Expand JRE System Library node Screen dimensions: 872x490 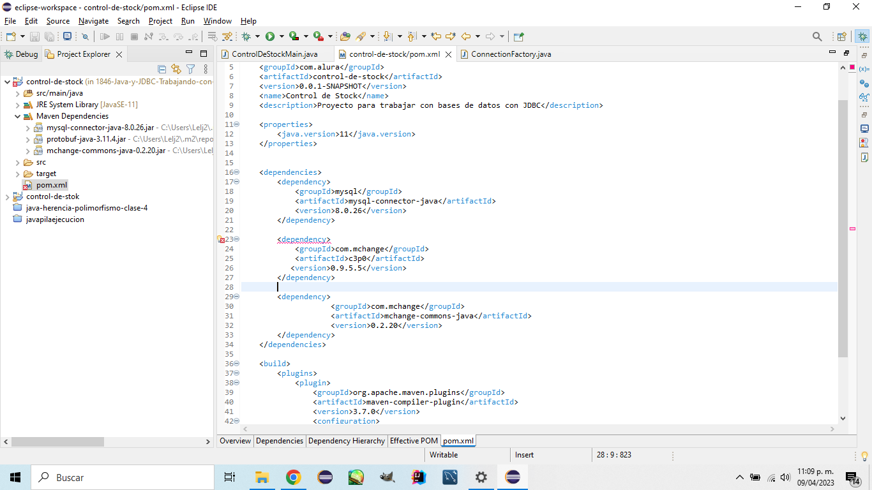coord(18,105)
